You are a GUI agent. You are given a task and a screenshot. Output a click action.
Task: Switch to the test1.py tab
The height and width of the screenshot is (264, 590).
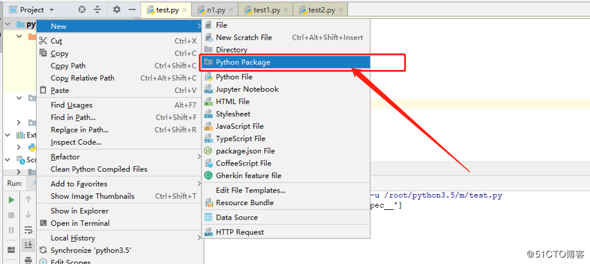267,10
